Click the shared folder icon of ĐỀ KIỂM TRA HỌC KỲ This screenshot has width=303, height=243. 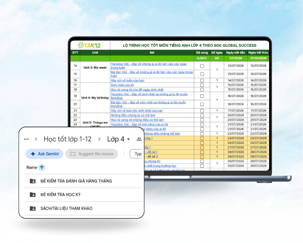click(x=33, y=195)
